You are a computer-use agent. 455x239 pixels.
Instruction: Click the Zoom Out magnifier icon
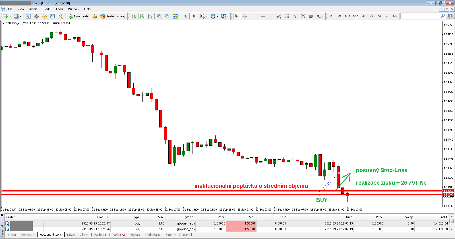pos(167,16)
